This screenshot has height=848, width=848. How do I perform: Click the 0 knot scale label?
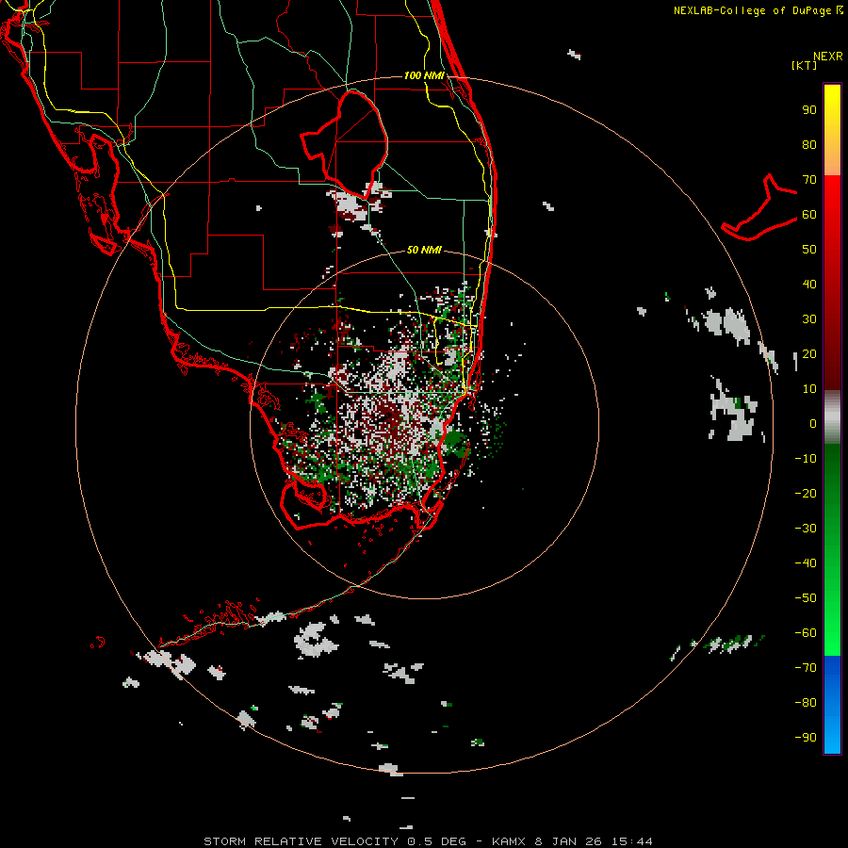tap(813, 424)
